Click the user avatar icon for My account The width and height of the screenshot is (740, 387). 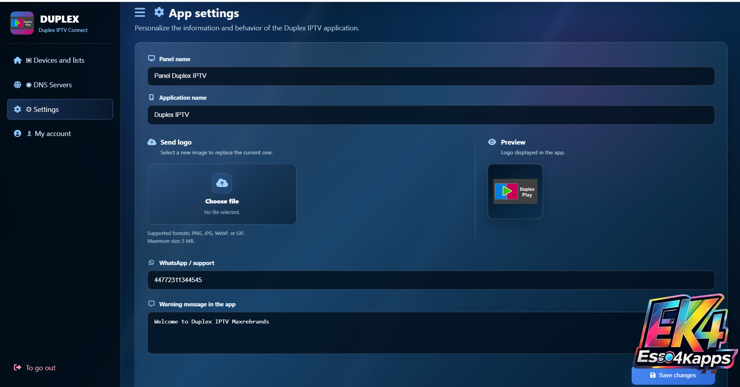18,133
